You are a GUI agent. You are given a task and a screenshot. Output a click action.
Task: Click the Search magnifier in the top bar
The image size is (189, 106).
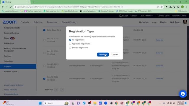(120, 16)
